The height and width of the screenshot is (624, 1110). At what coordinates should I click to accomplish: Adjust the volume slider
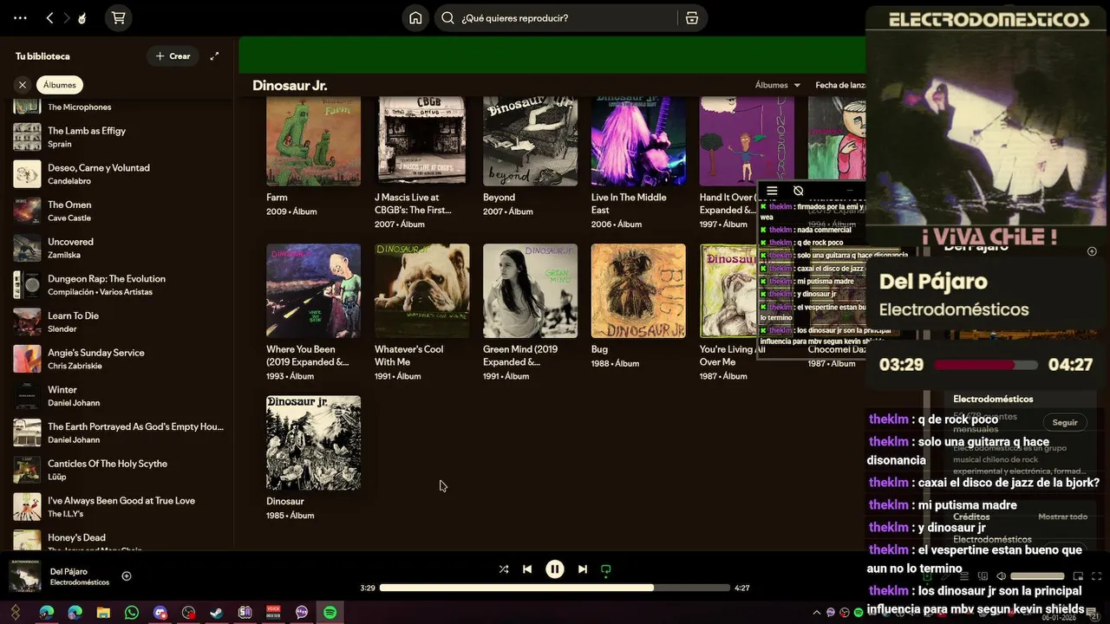(x=1037, y=576)
